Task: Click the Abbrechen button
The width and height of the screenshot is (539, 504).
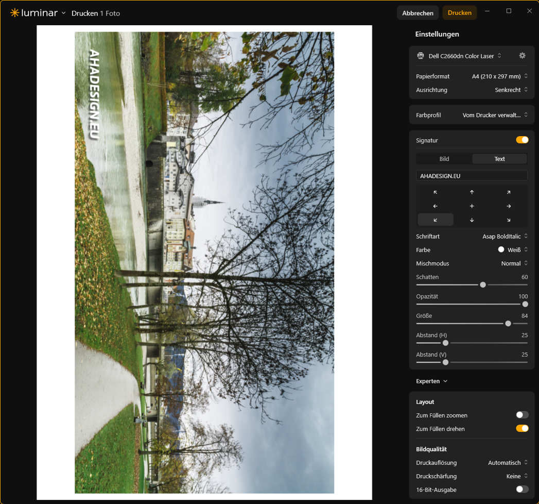Action: tap(418, 13)
